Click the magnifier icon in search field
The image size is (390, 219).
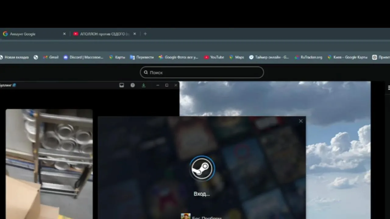coord(146,72)
